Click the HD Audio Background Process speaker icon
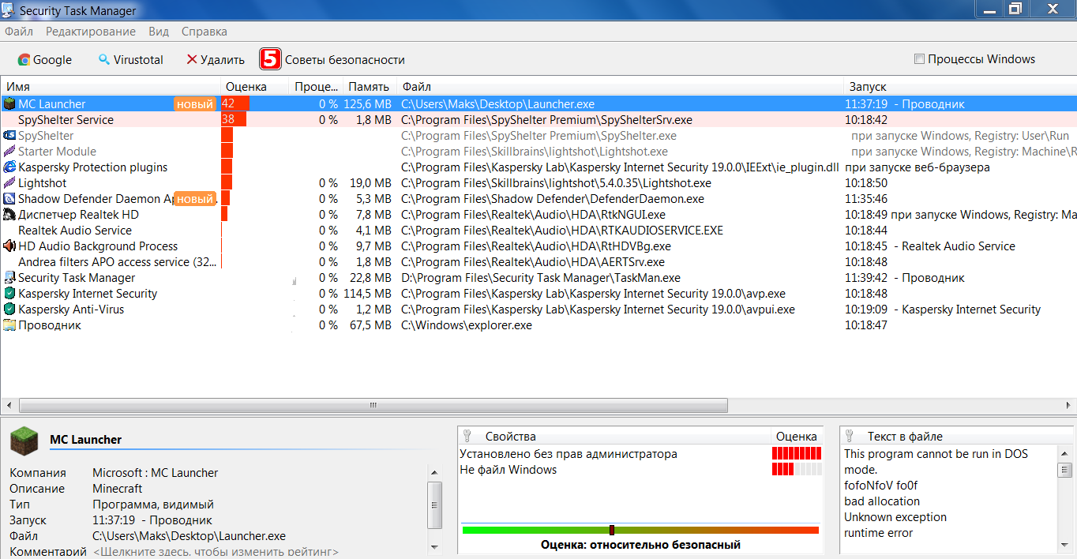 click(9, 246)
